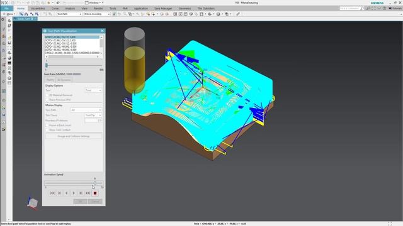Click the command search magnifier icon
The height and width of the screenshot is (226, 403).
pos(362,8)
